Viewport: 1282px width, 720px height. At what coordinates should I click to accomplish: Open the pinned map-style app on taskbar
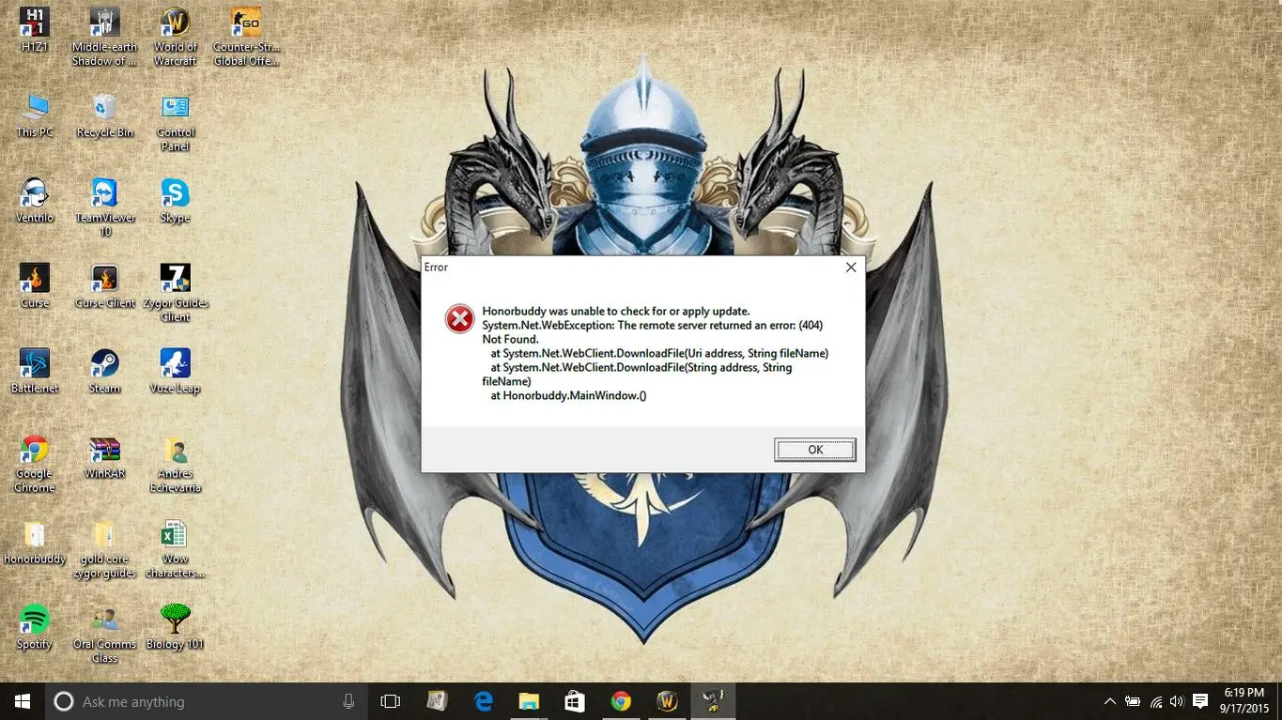point(437,701)
